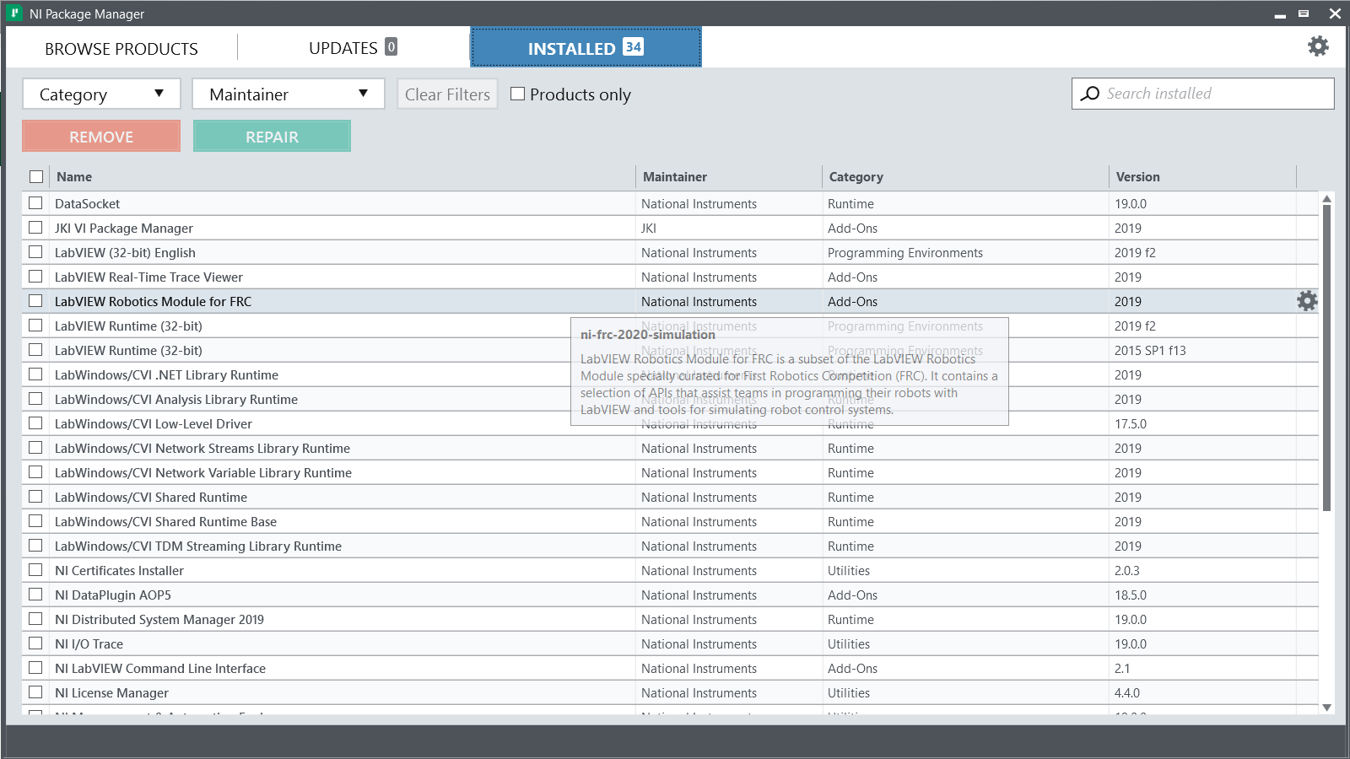The image size is (1350, 759).
Task: Click the Remove button
Action: (x=101, y=137)
